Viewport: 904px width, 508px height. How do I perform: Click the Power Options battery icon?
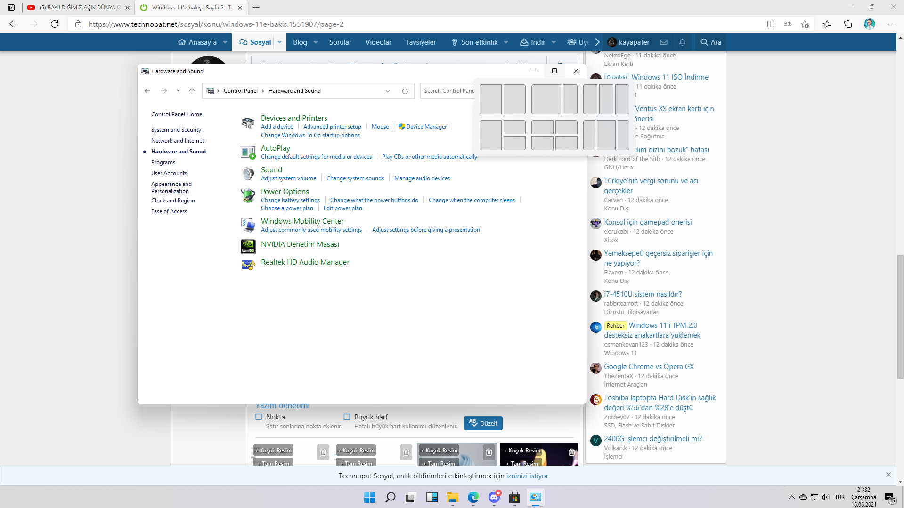coord(248,195)
